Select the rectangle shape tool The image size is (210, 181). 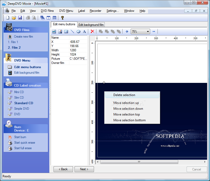66,32
